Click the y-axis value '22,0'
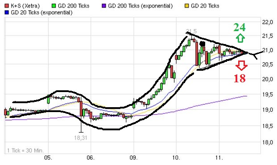Screen dimensions: 277x165 pyautogui.click(x=268, y=22)
